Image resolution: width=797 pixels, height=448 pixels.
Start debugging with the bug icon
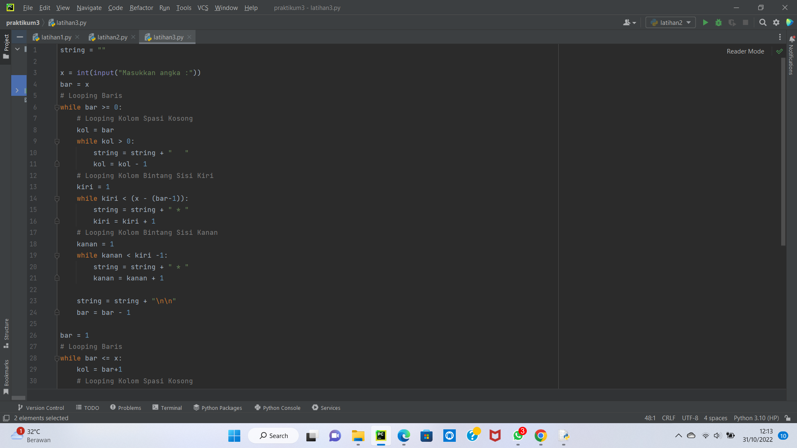tap(719, 22)
